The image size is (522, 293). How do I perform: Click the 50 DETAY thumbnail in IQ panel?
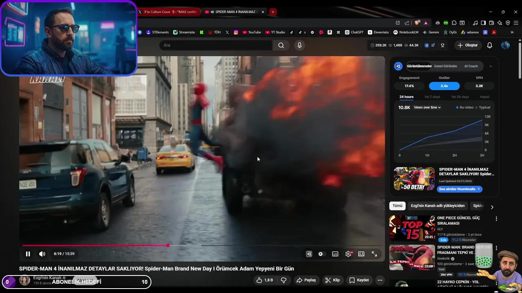pos(414,179)
